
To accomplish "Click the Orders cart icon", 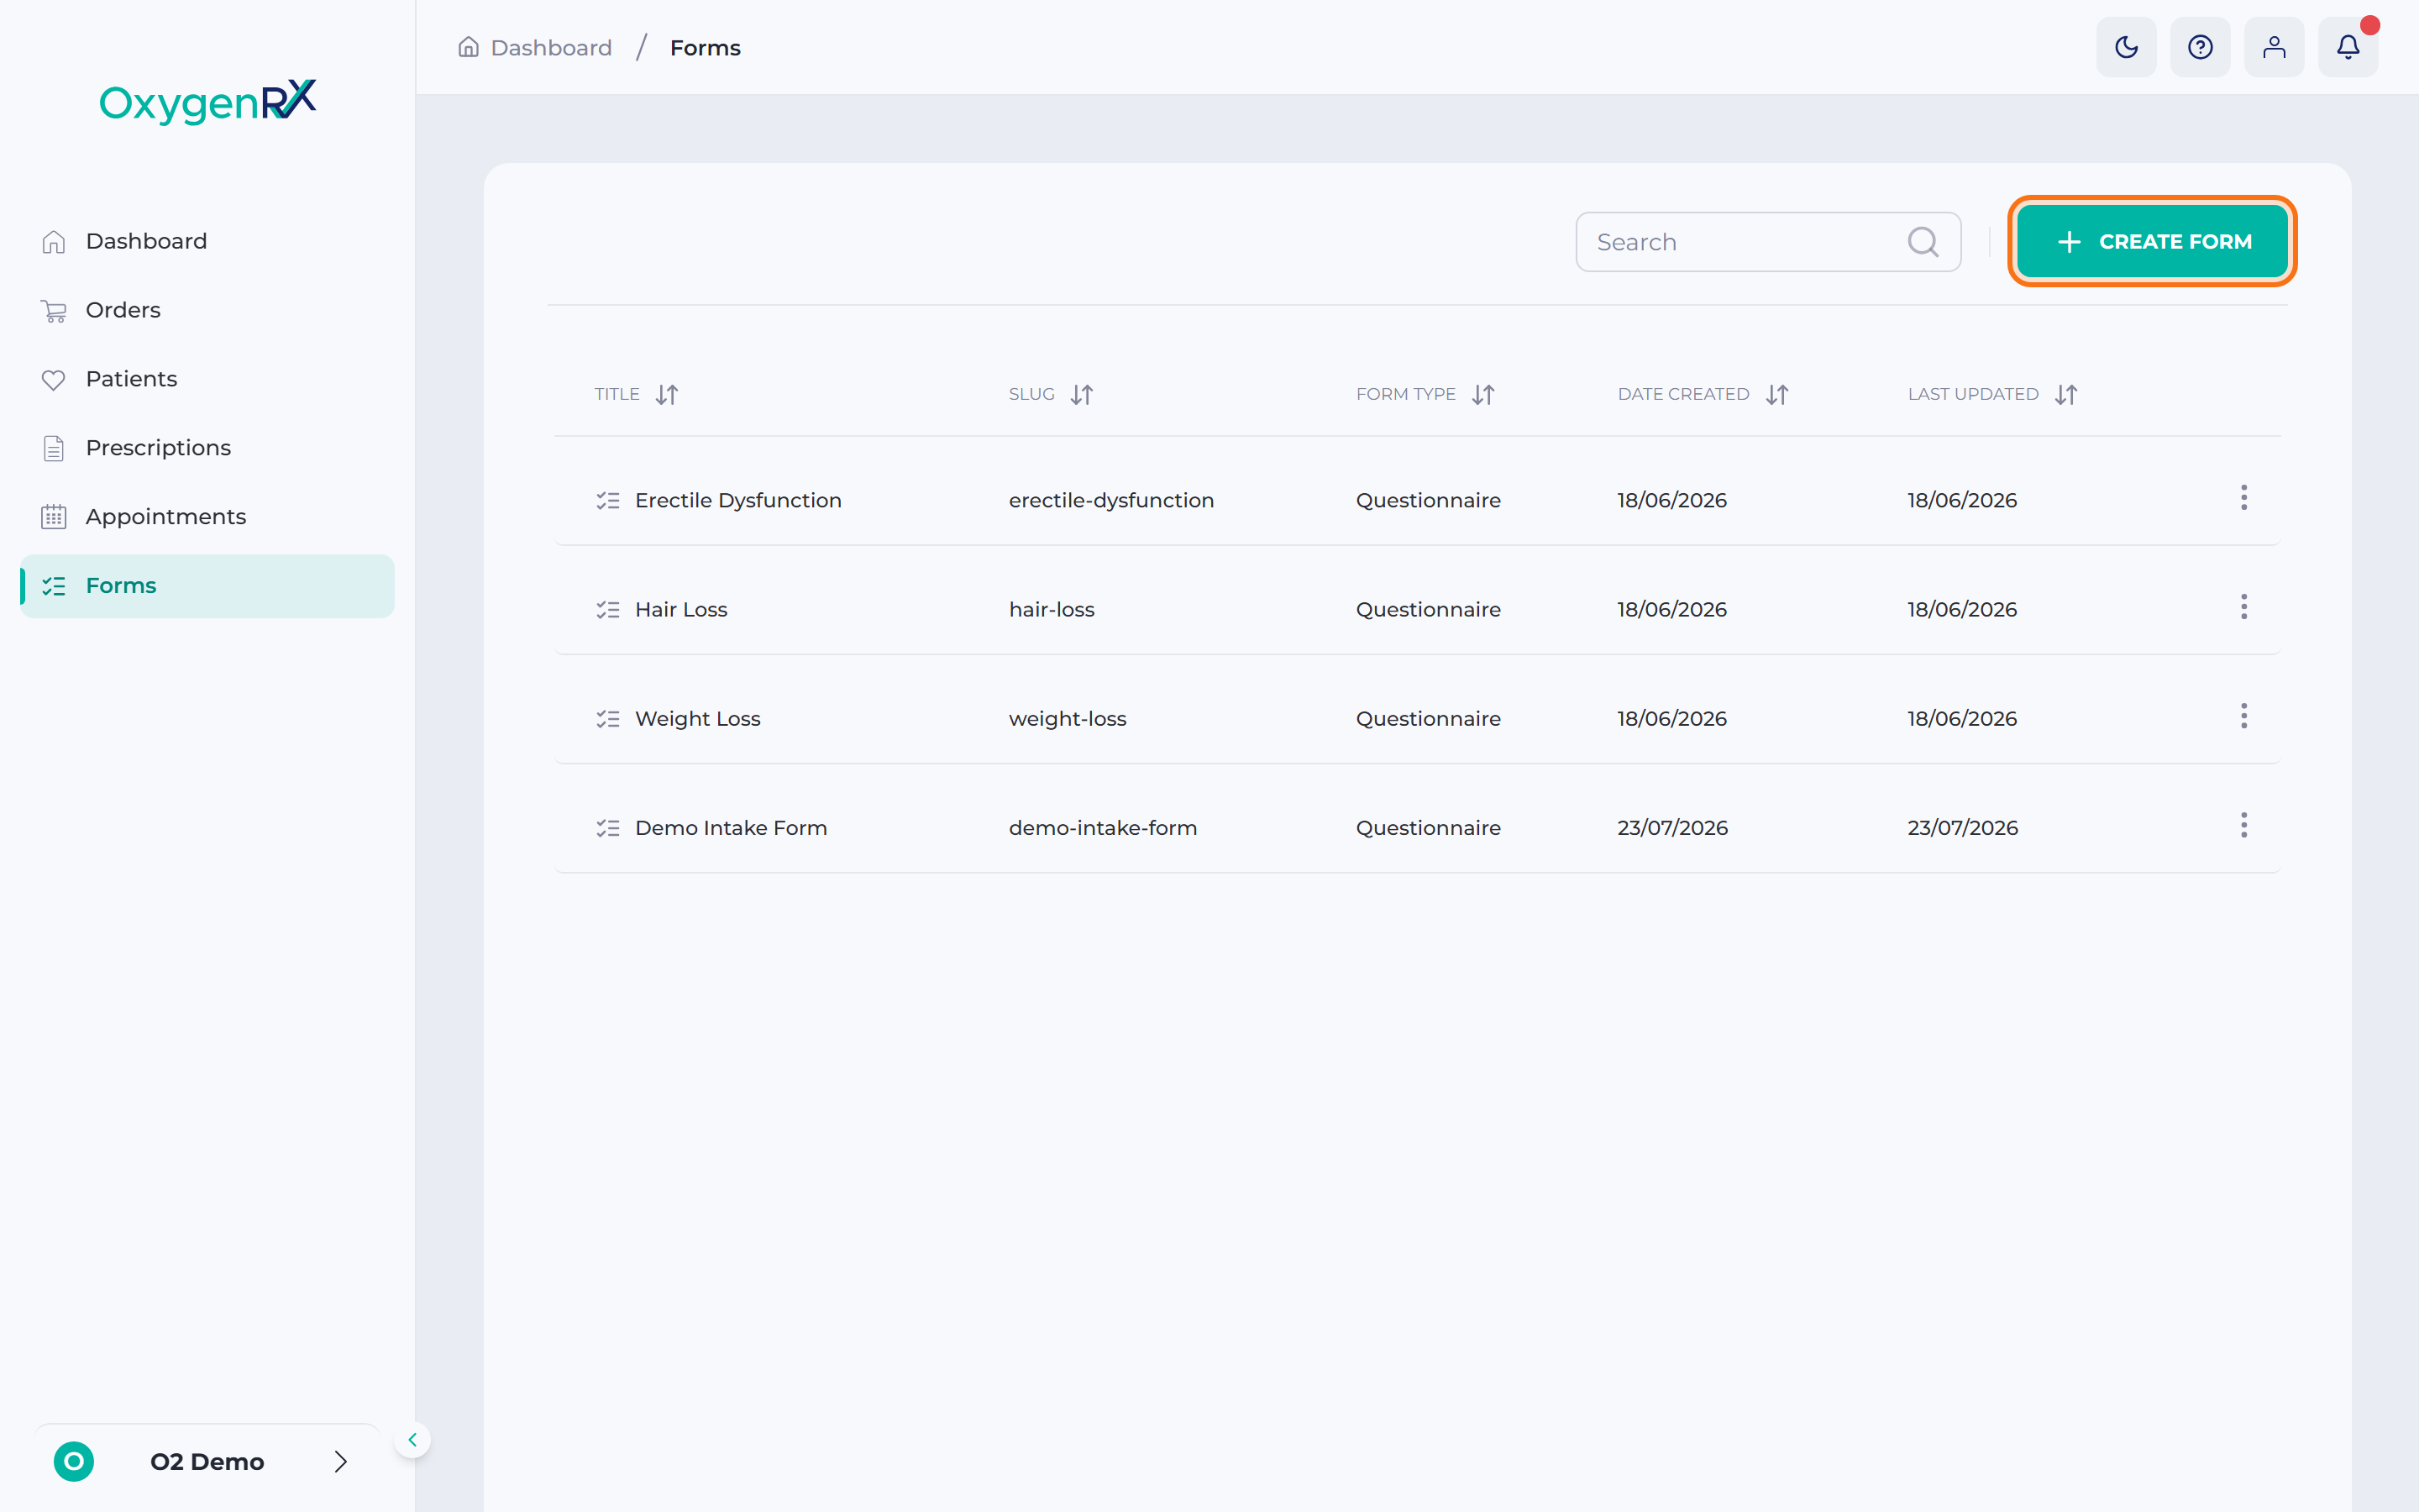I will pos(54,311).
